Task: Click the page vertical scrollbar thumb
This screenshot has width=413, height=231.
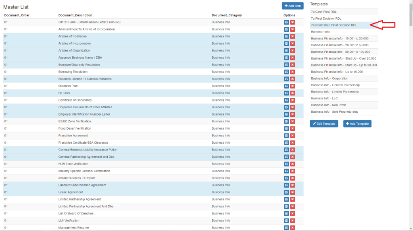Action: coord(411,15)
